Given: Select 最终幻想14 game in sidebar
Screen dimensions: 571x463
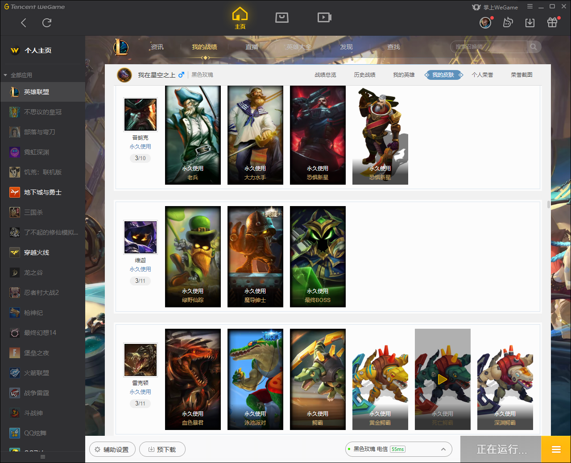Looking at the screenshot, I should pyautogui.click(x=42, y=333).
